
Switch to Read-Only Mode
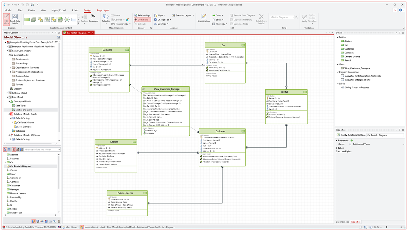coord(15,19)
